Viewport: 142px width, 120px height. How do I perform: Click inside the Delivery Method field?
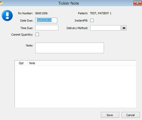(105, 28)
